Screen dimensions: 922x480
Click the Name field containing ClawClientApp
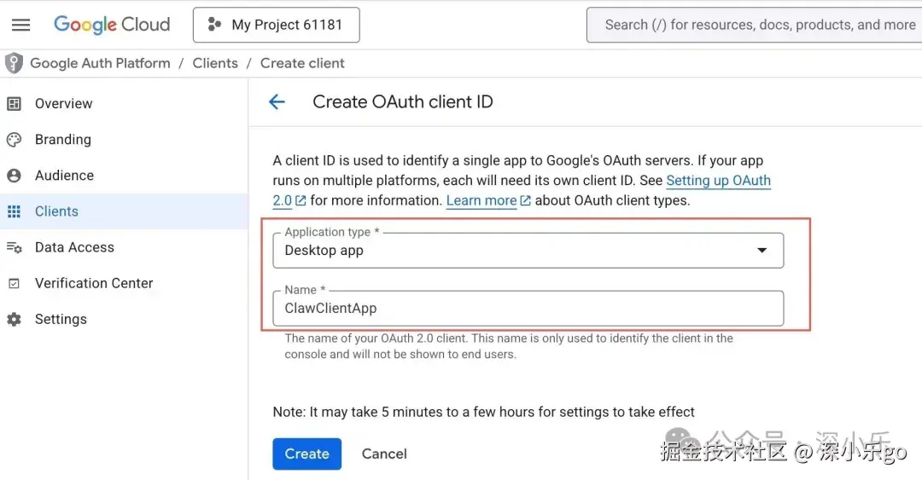(528, 309)
